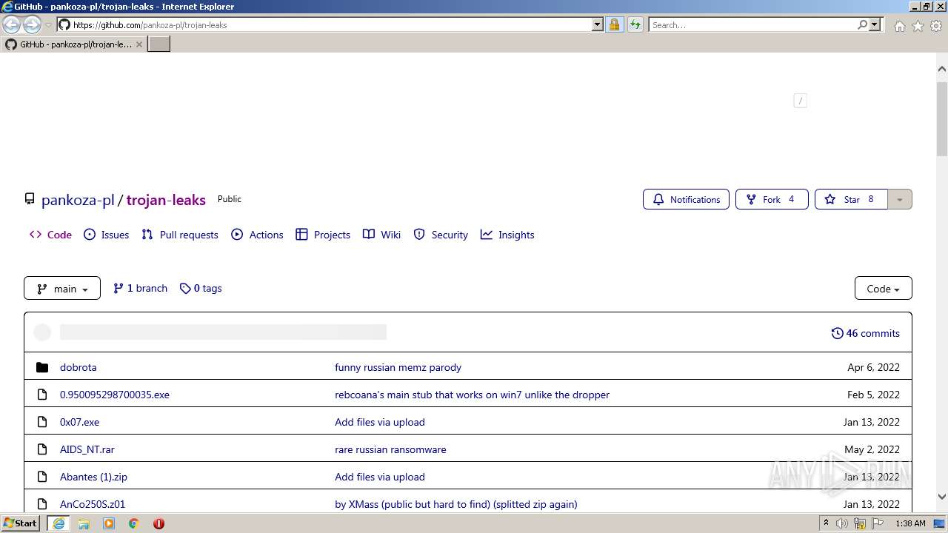The width and height of the screenshot is (948, 533).
Task: Click the 'Apr 6, 2022' date for dobrota
Action: 873,367
